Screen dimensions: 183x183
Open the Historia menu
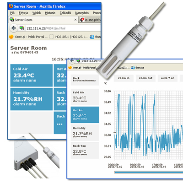pos(50,13)
